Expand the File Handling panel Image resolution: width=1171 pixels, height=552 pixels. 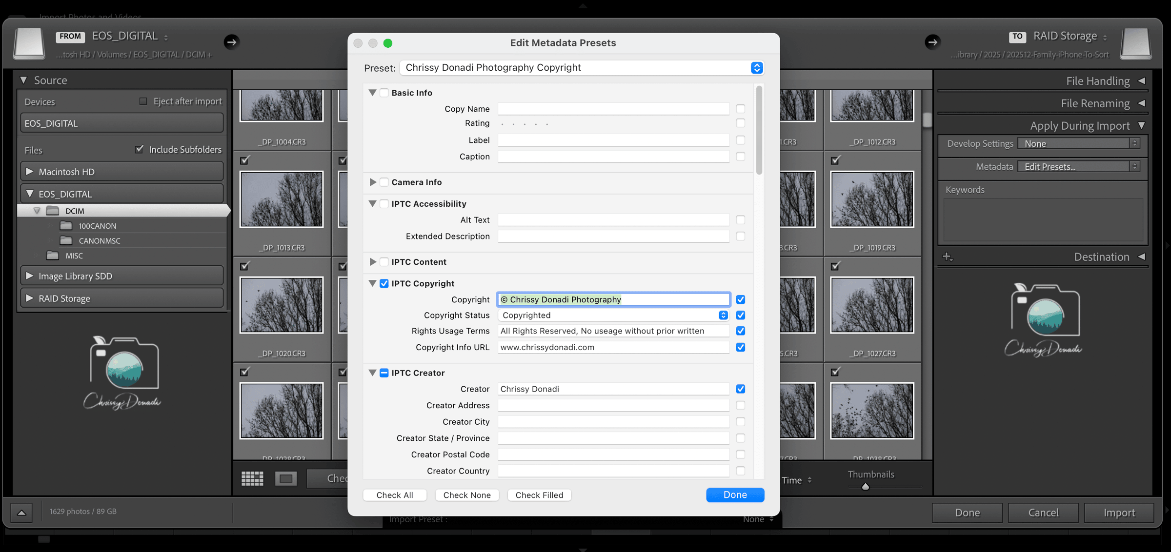tap(1141, 81)
